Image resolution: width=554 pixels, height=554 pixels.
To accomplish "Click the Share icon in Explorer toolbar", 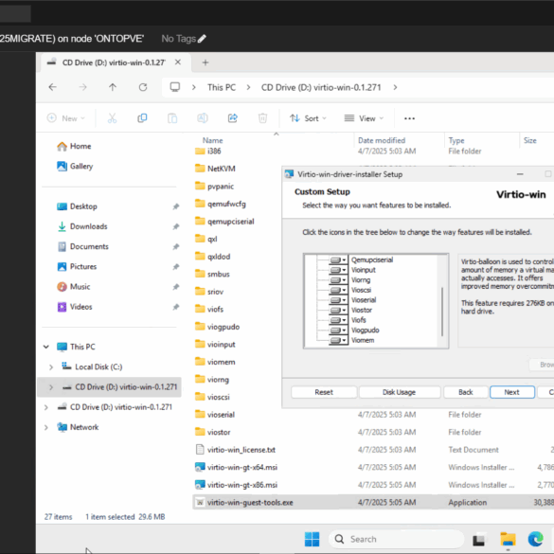I will pos(232,118).
